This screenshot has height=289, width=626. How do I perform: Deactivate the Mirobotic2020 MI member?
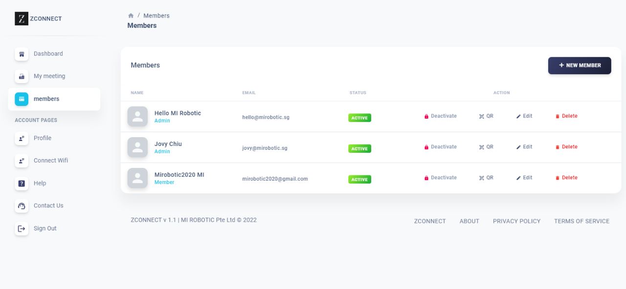(440, 178)
